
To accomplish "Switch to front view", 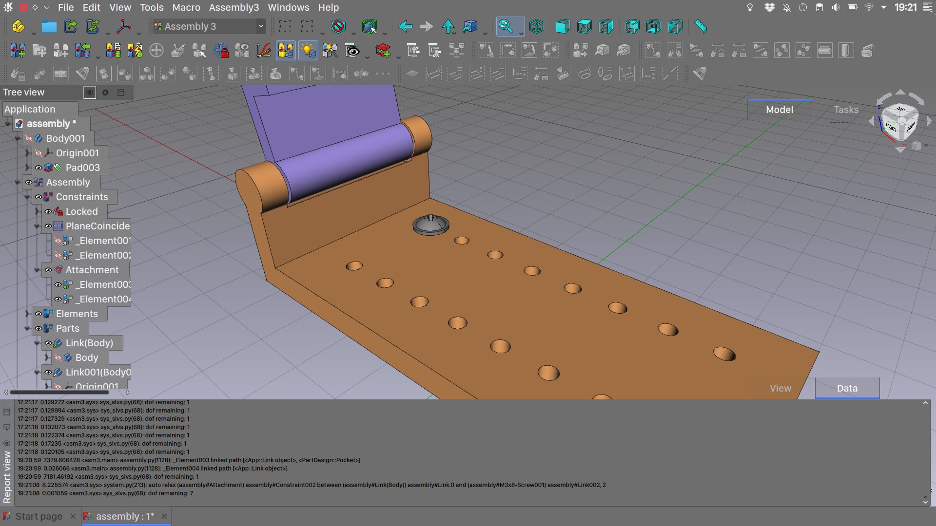I will [x=563, y=26].
